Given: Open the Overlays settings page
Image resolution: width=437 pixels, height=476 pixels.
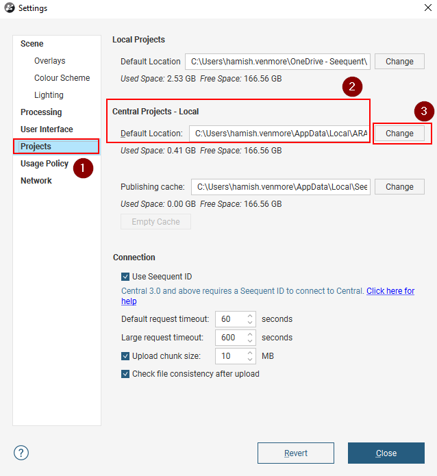Looking at the screenshot, I should [50, 61].
